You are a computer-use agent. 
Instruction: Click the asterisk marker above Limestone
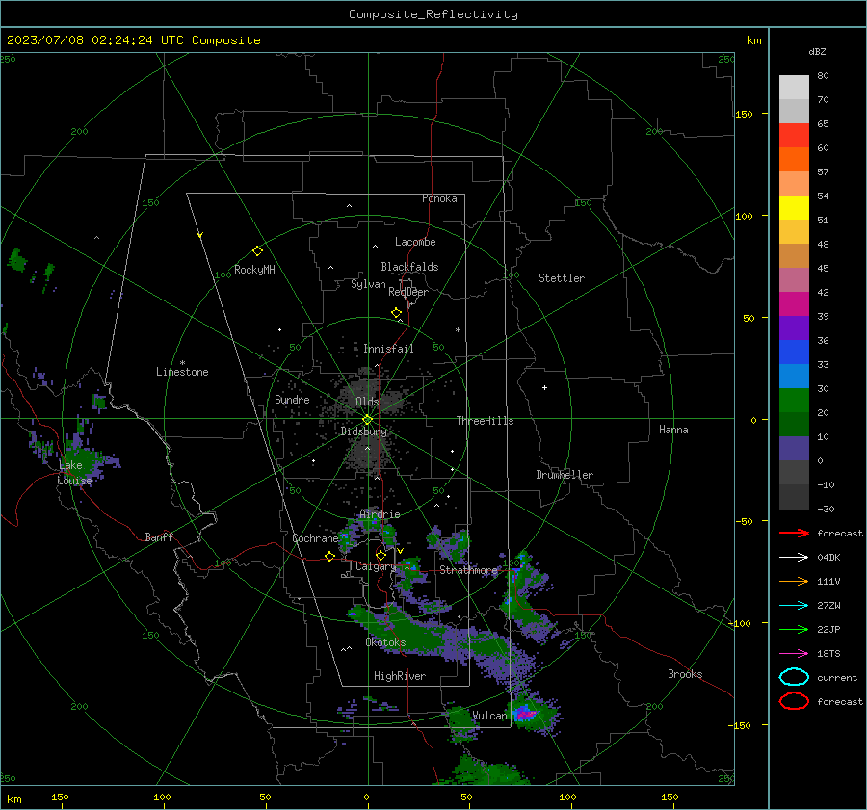pyautogui.click(x=182, y=363)
